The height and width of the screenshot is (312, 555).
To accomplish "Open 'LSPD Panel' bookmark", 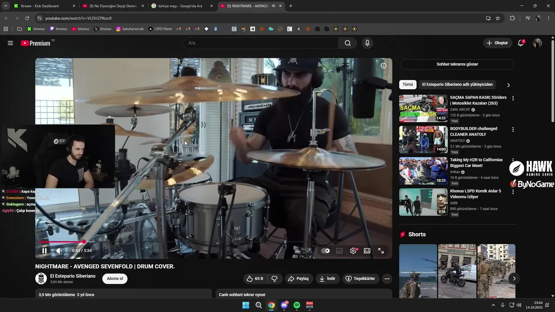I will click(160, 29).
